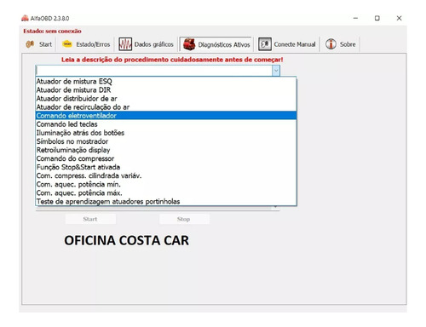This screenshot has height=327, width=426.
Task: Click the Sobre info icon
Action: 331,44
